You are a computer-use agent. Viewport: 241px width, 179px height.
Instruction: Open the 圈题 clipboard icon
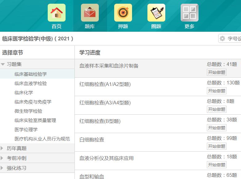(156, 13)
